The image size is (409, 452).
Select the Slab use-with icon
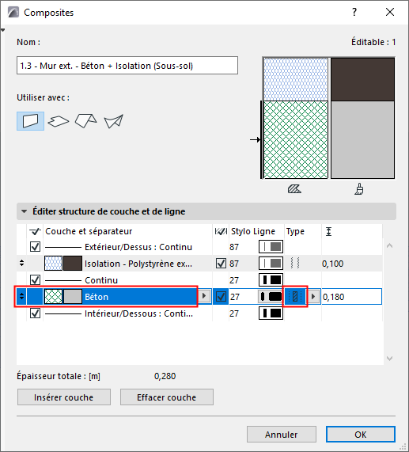[x=59, y=121]
